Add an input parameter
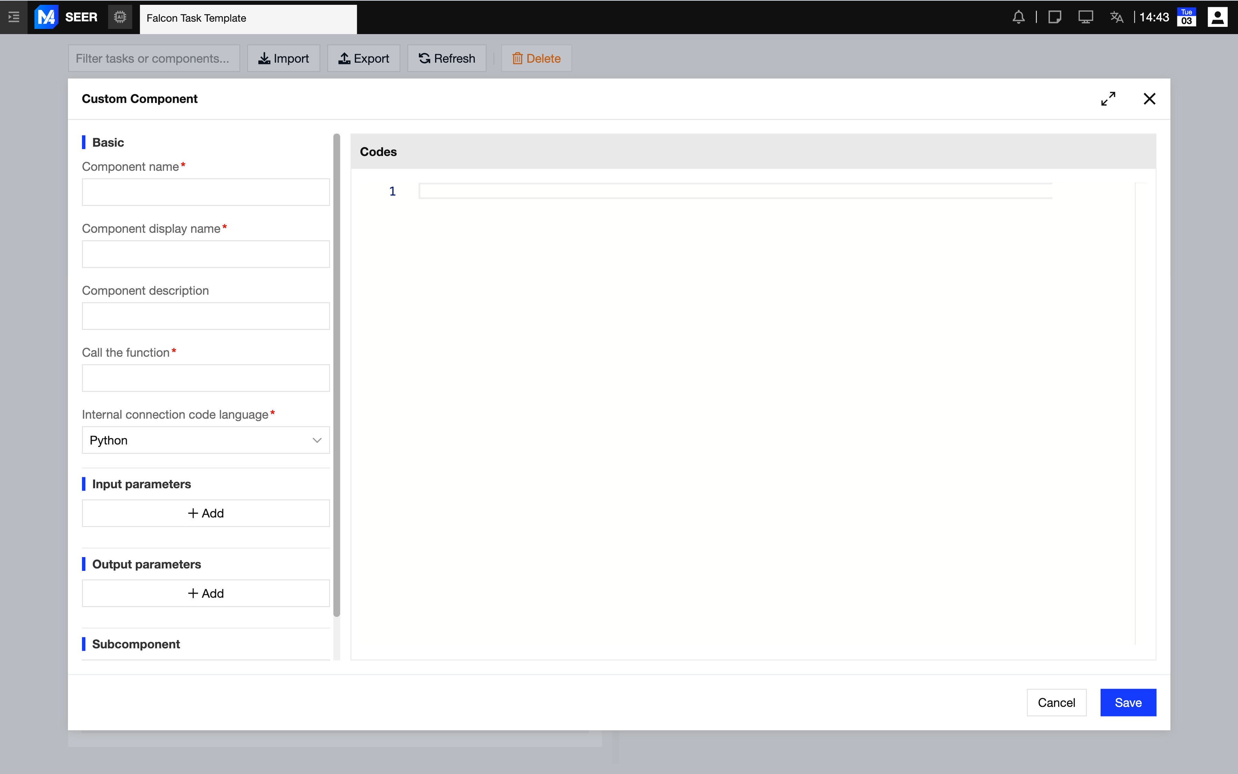 (205, 513)
